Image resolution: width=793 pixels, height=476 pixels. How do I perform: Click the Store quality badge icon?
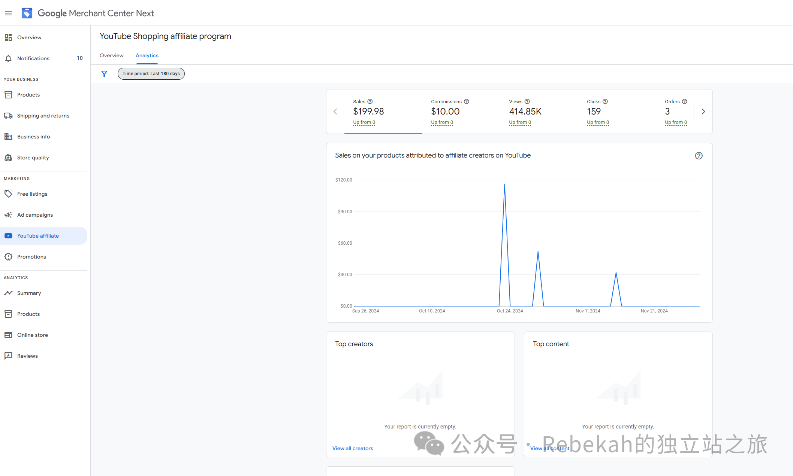(8, 158)
